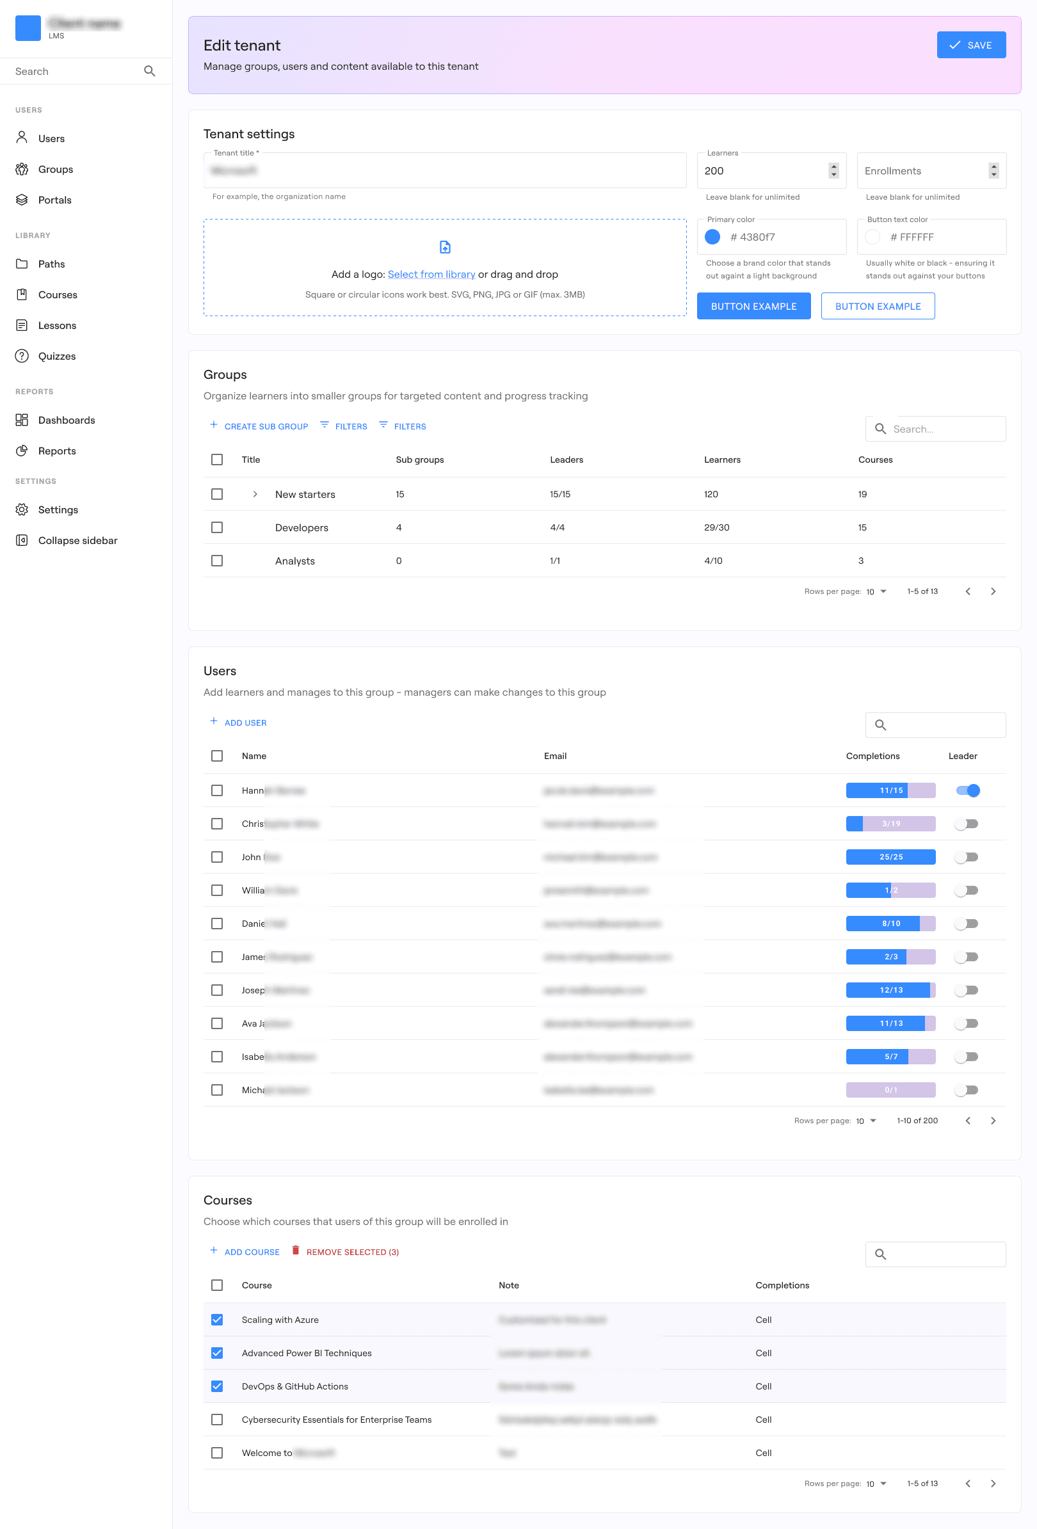
Task: Open Rows per page dropdown in Groups
Action: point(876,591)
